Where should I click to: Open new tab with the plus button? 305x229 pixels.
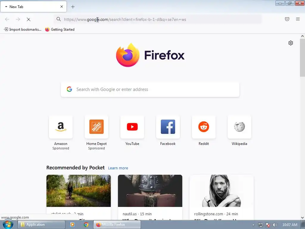click(73, 7)
